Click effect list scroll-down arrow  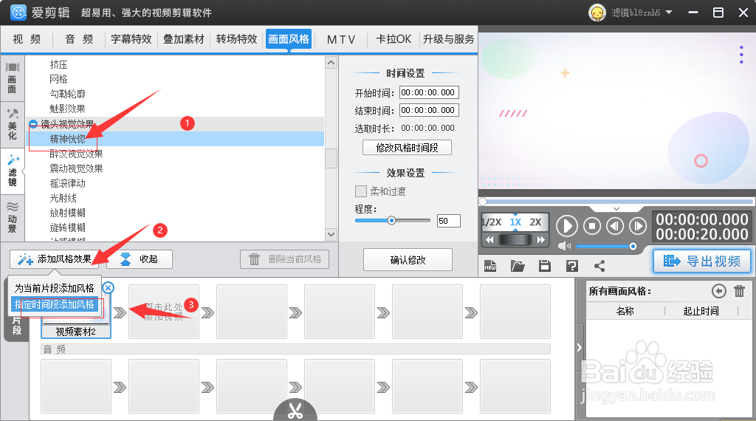[x=331, y=234]
